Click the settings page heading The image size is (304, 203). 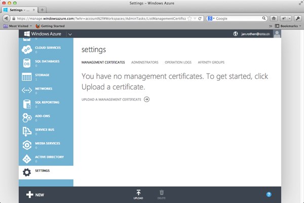(x=94, y=50)
